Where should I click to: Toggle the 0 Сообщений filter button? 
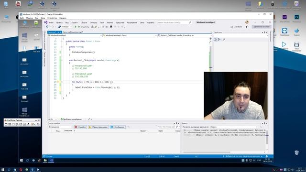coord(118,127)
